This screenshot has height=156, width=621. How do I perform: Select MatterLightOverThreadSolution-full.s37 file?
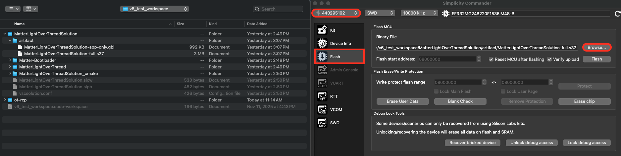[64, 54]
